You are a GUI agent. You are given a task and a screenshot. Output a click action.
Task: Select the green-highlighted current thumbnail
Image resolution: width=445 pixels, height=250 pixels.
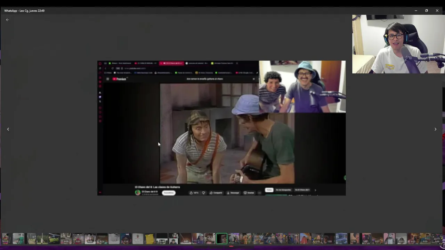[x=221, y=239]
